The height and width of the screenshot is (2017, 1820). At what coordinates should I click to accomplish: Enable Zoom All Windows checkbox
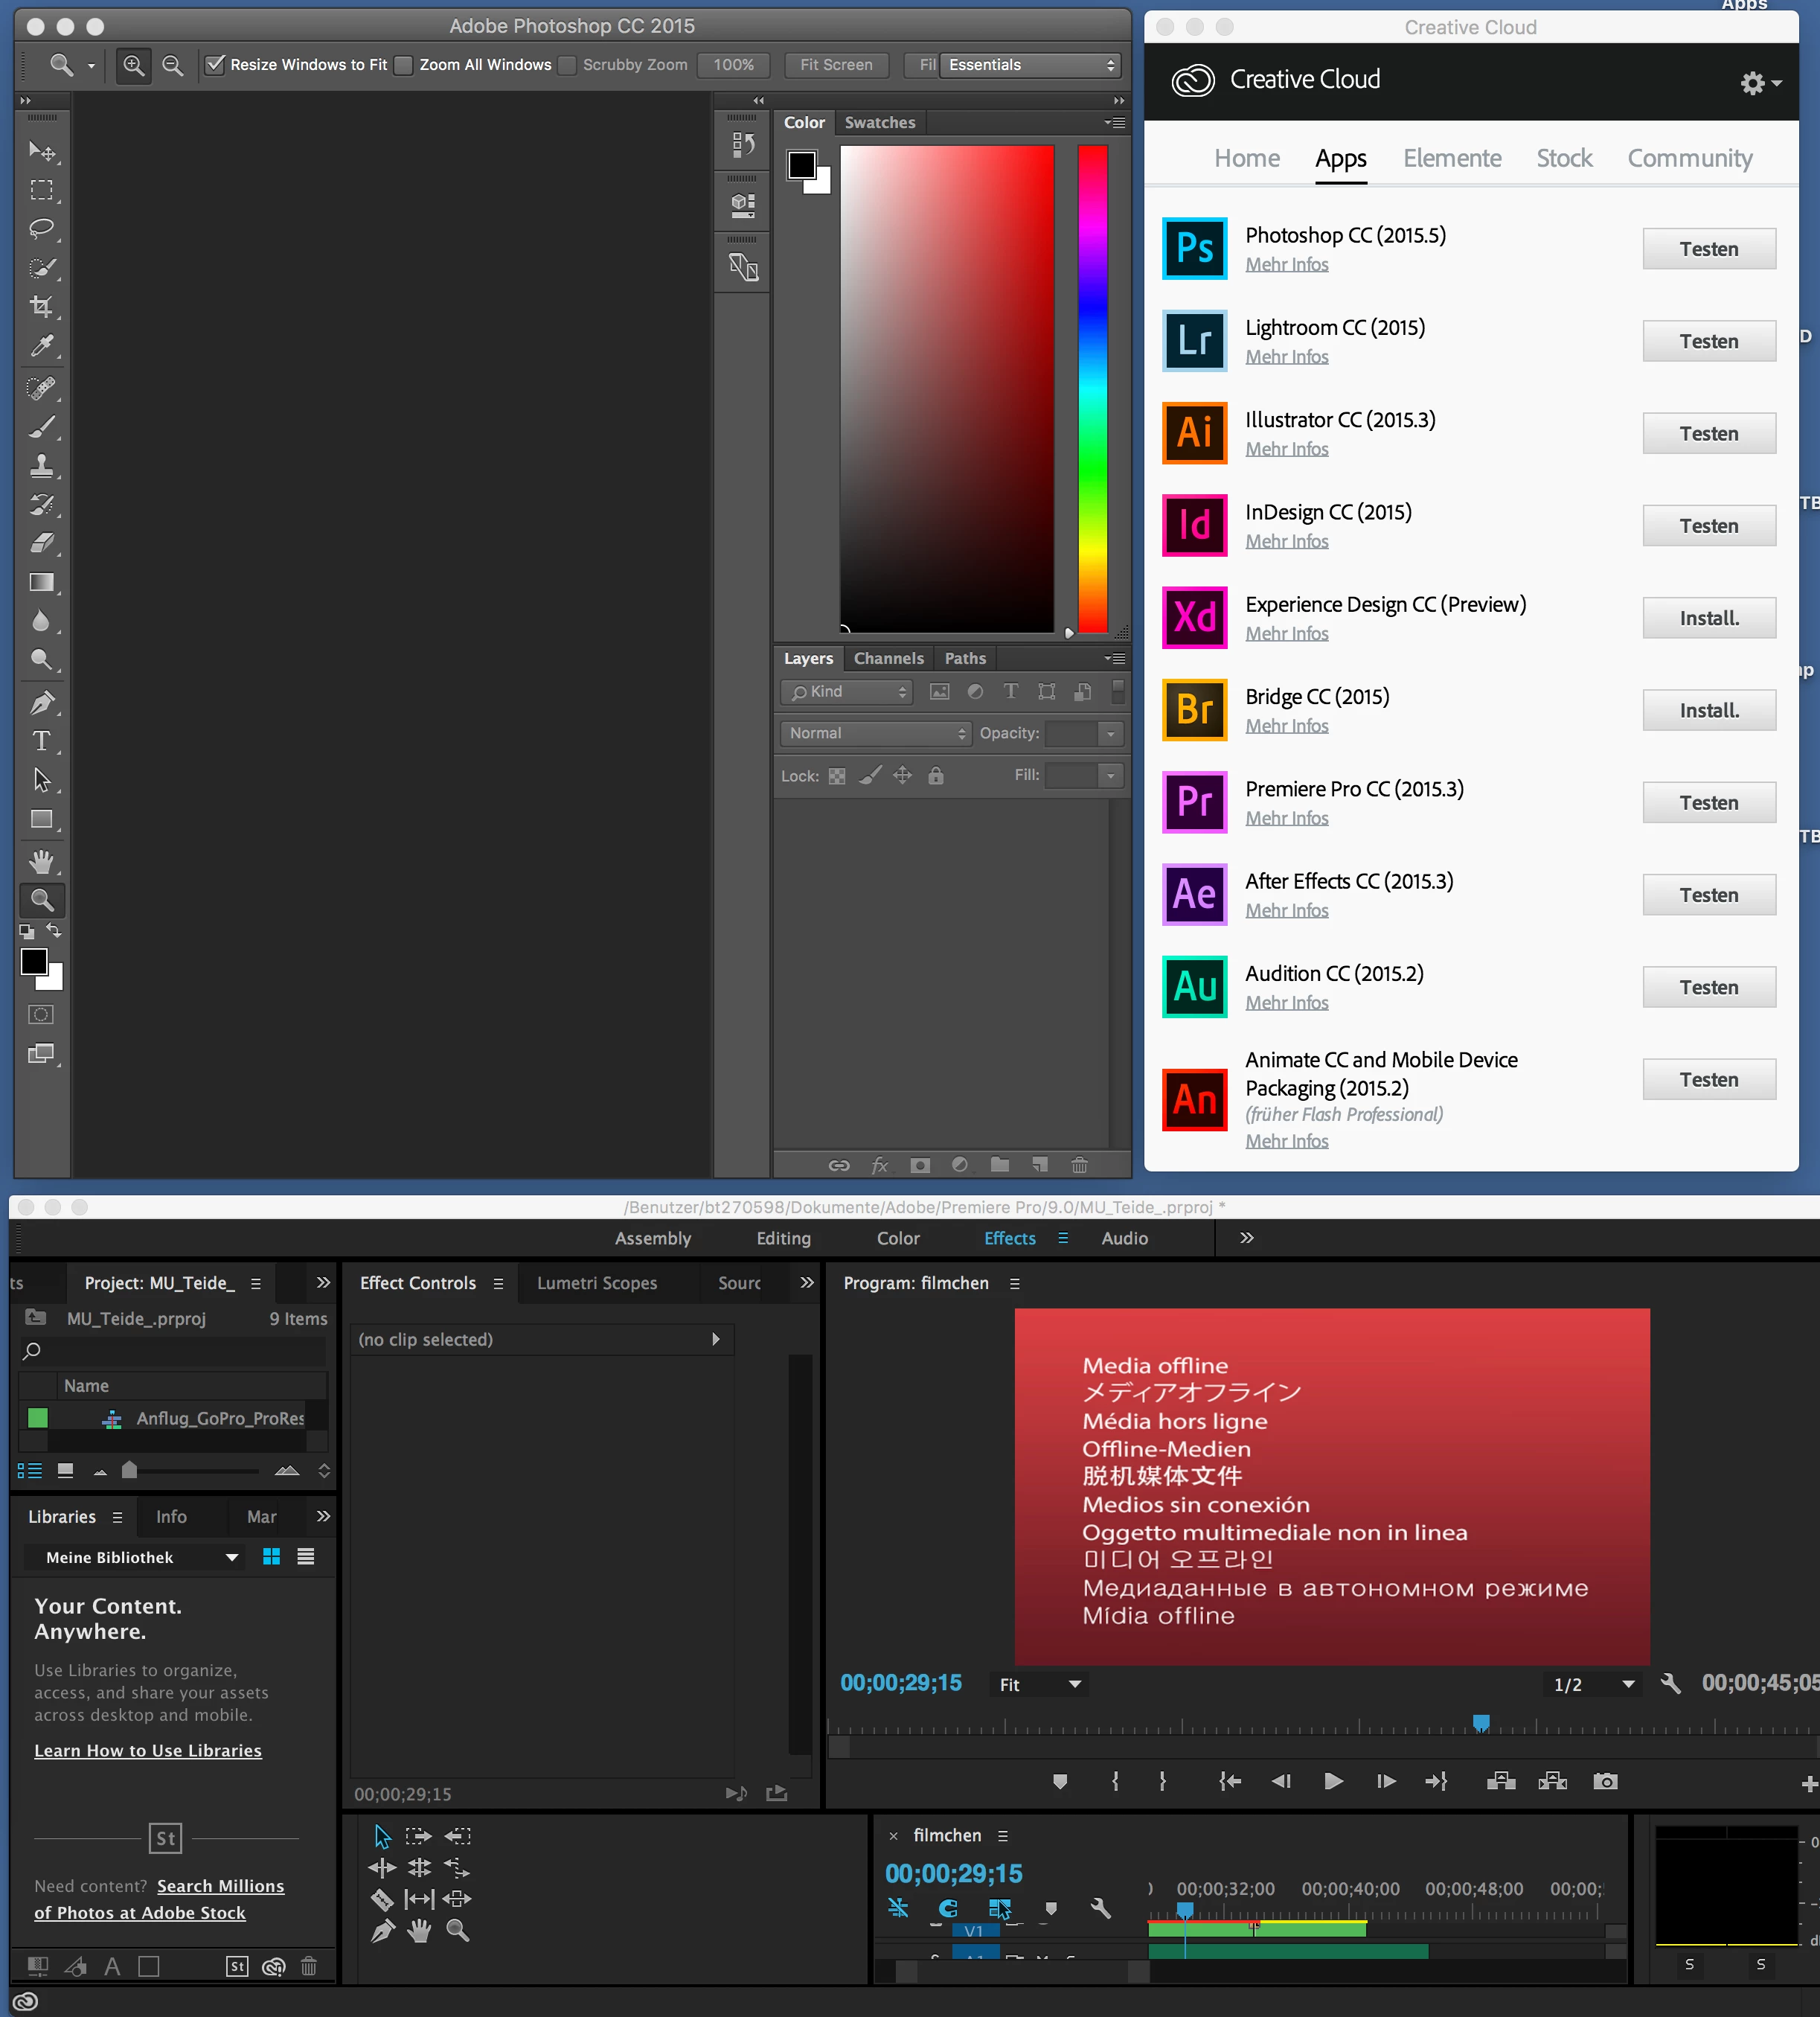(x=403, y=65)
